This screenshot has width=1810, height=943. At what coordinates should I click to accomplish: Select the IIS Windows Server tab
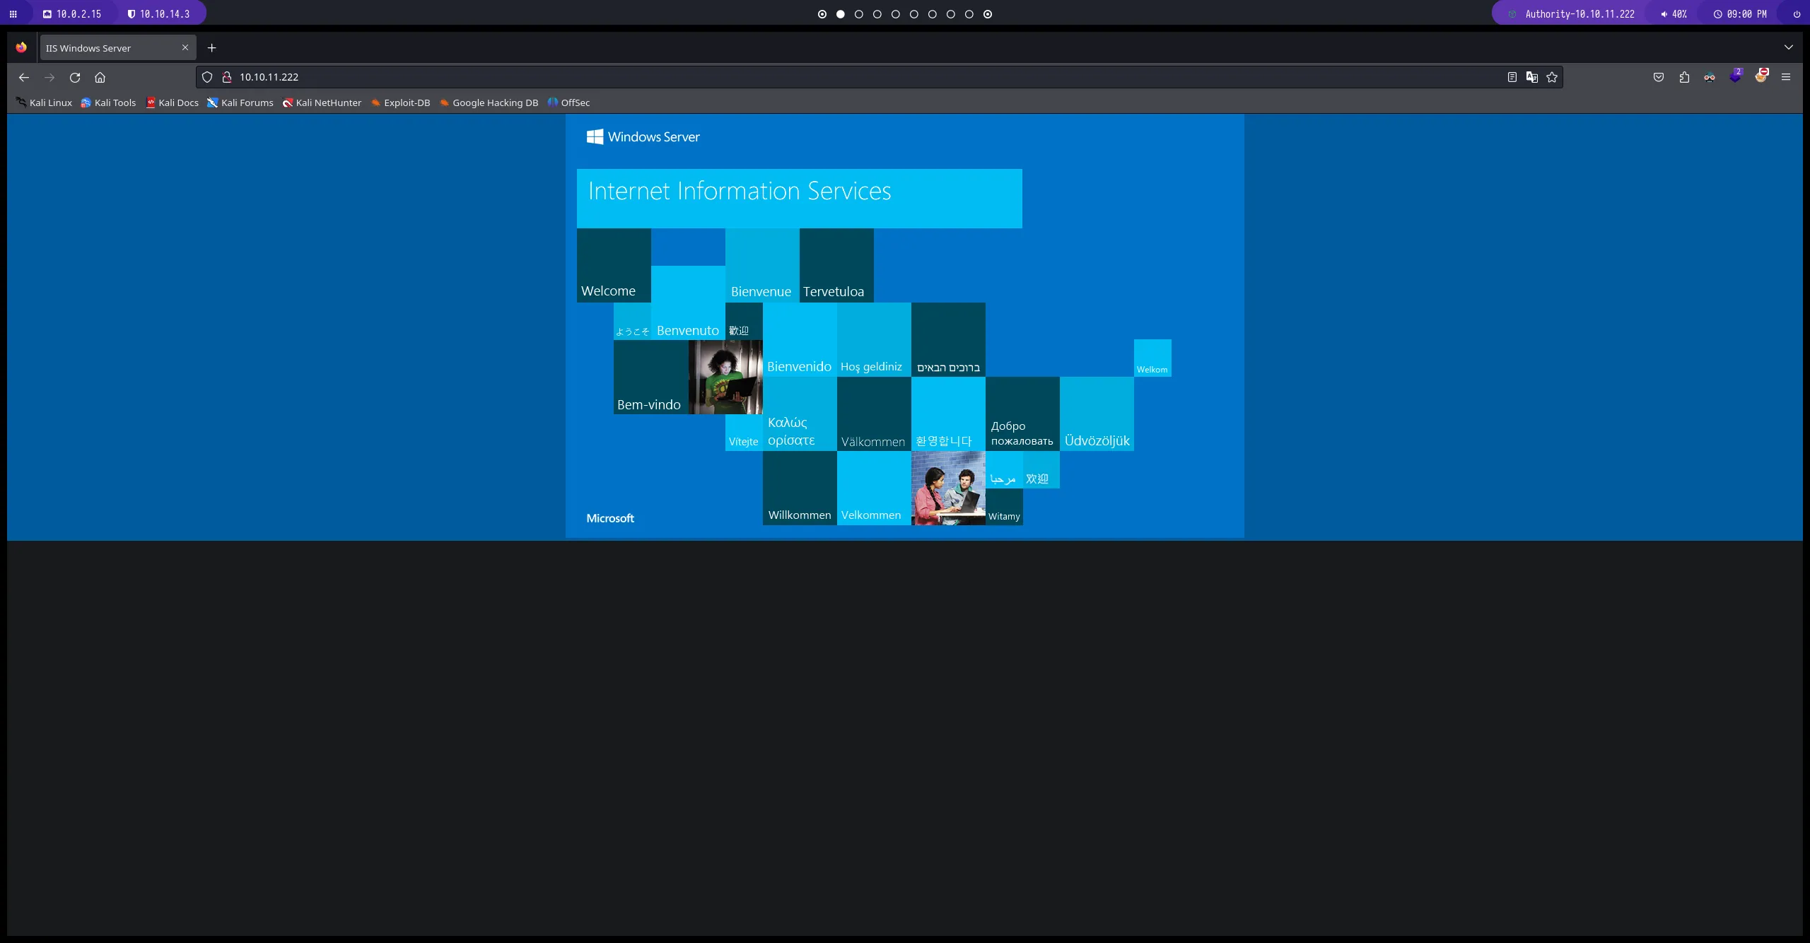(110, 48)
